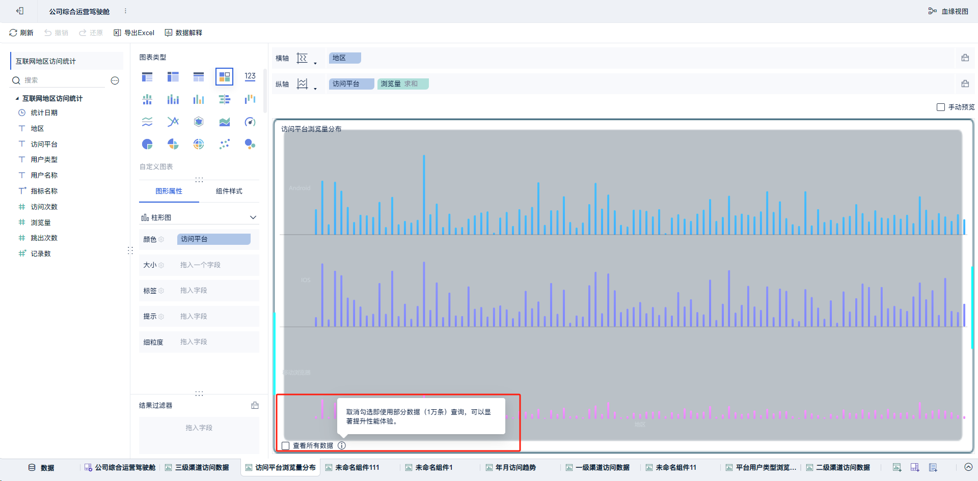This screenshot has width=978, height=481.
Task: Click the add analysis document icon
Action: [x=933, y=467]
